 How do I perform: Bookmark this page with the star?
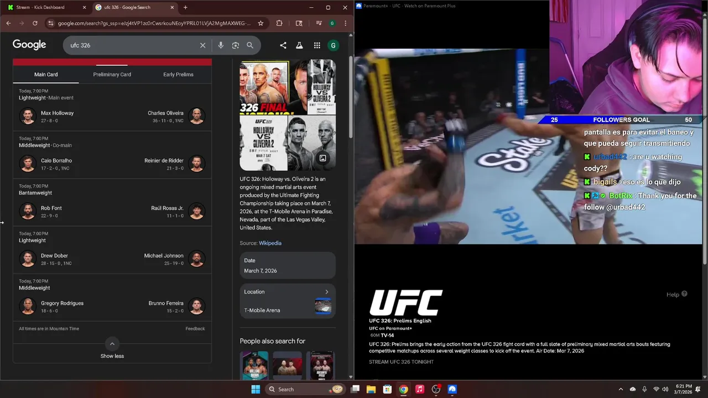(261, 23)
